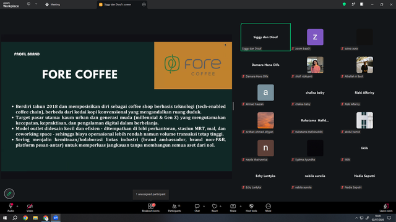Click the icon right of the green shield
The image size is (396, 222).
click(353, 4)
